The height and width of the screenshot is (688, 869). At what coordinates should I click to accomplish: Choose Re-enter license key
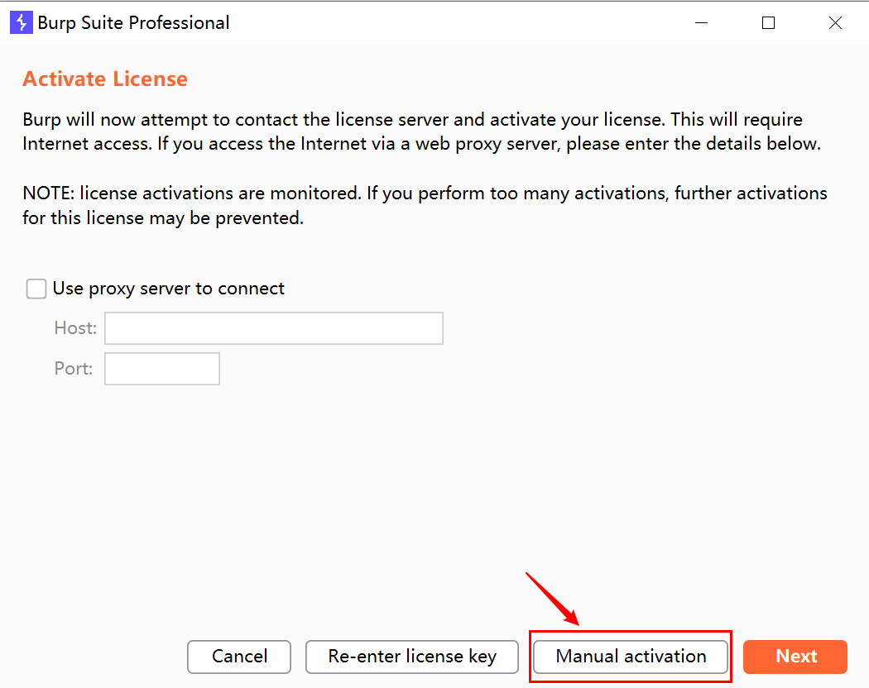pyautogui.click(x=412, y=657)
